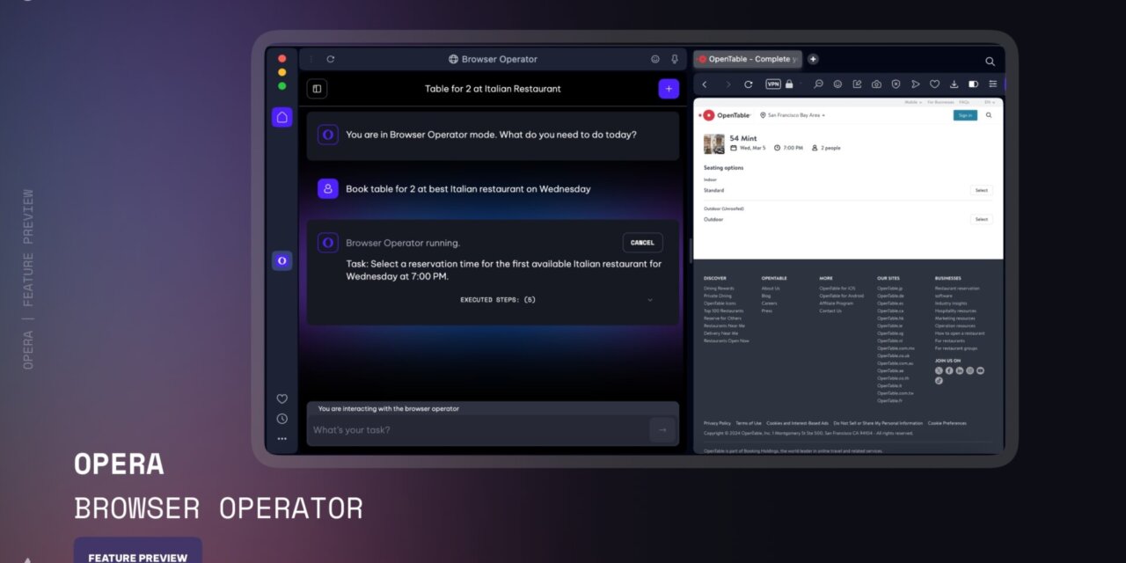Click the heart bookmark icon in toolbar
The height and width of the screenshot is (563, 1126).
coord(934,84)
